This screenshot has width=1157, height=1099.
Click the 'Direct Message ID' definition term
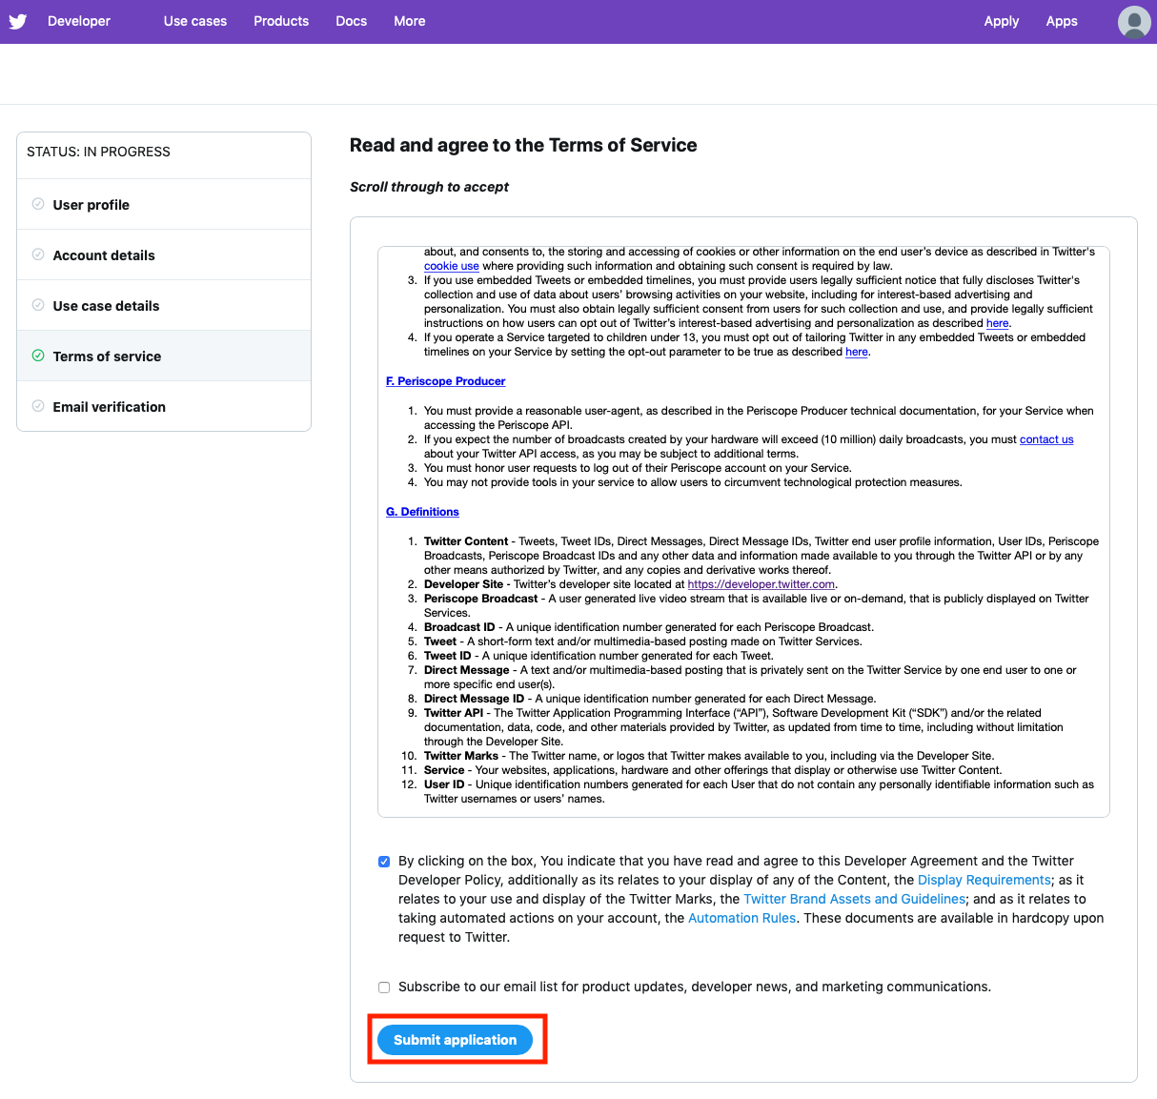pyautogui.click(x=475, y=699)
